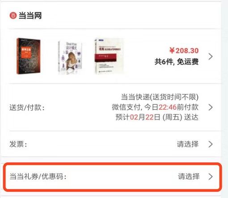This screenshot has width=228, height=198.
Task: Click the 微信支付 payment line
Action: (155, 107)
